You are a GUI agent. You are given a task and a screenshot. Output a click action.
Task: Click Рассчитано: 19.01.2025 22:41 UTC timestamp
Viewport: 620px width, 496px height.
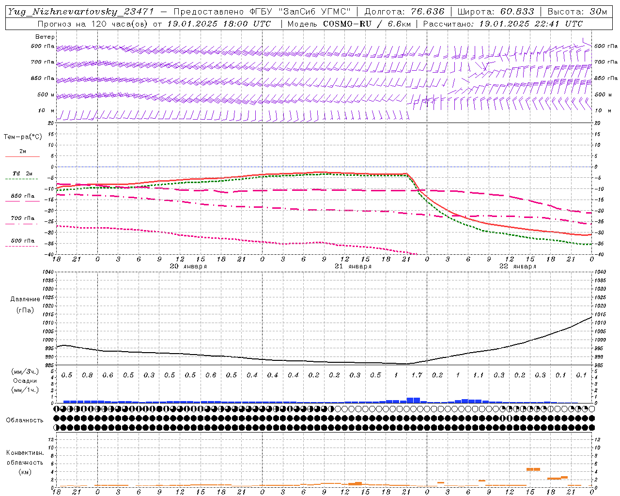(503, 24)
